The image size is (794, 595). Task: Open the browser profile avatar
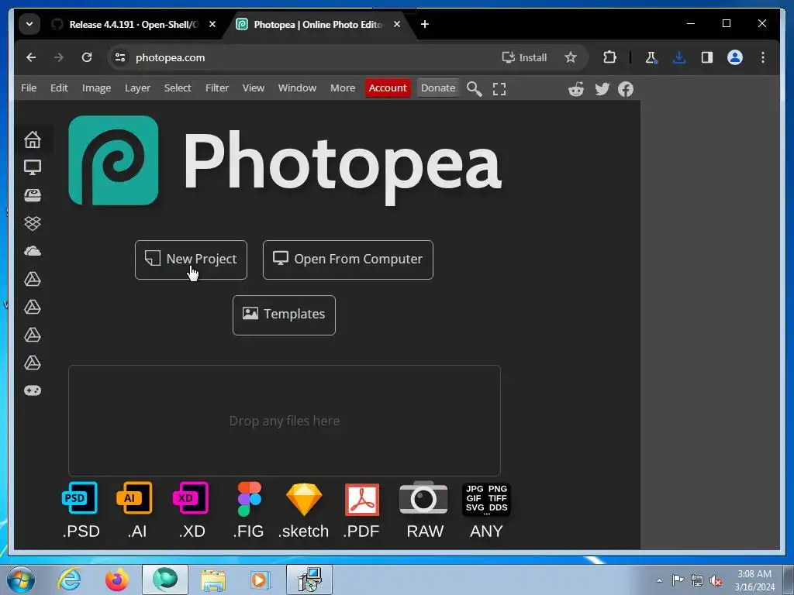click(735, 57)
